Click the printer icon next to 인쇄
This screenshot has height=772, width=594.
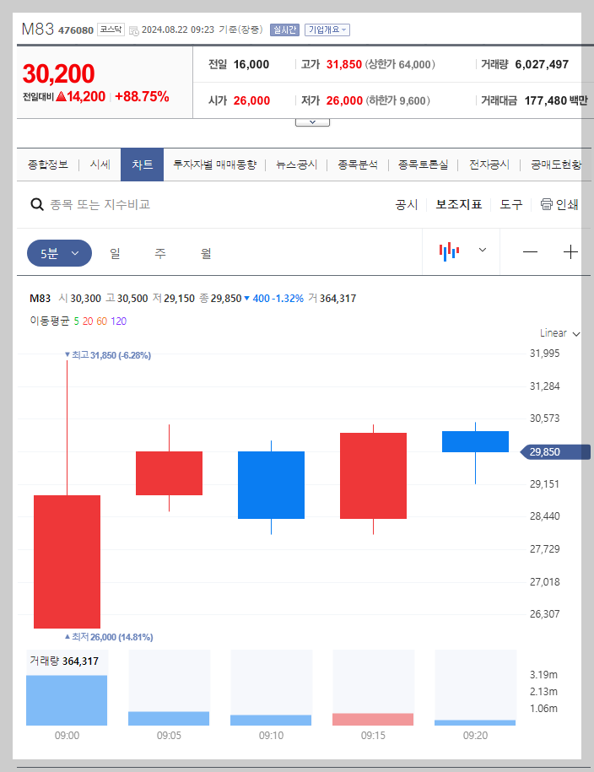[546, 204]
